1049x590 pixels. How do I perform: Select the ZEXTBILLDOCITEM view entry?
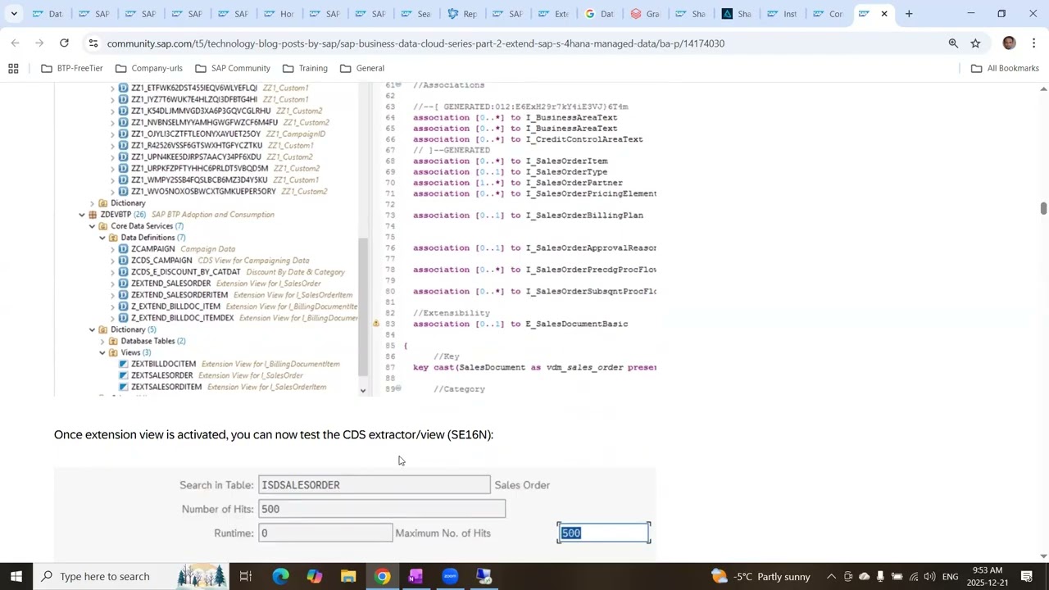tap(163, 364)
